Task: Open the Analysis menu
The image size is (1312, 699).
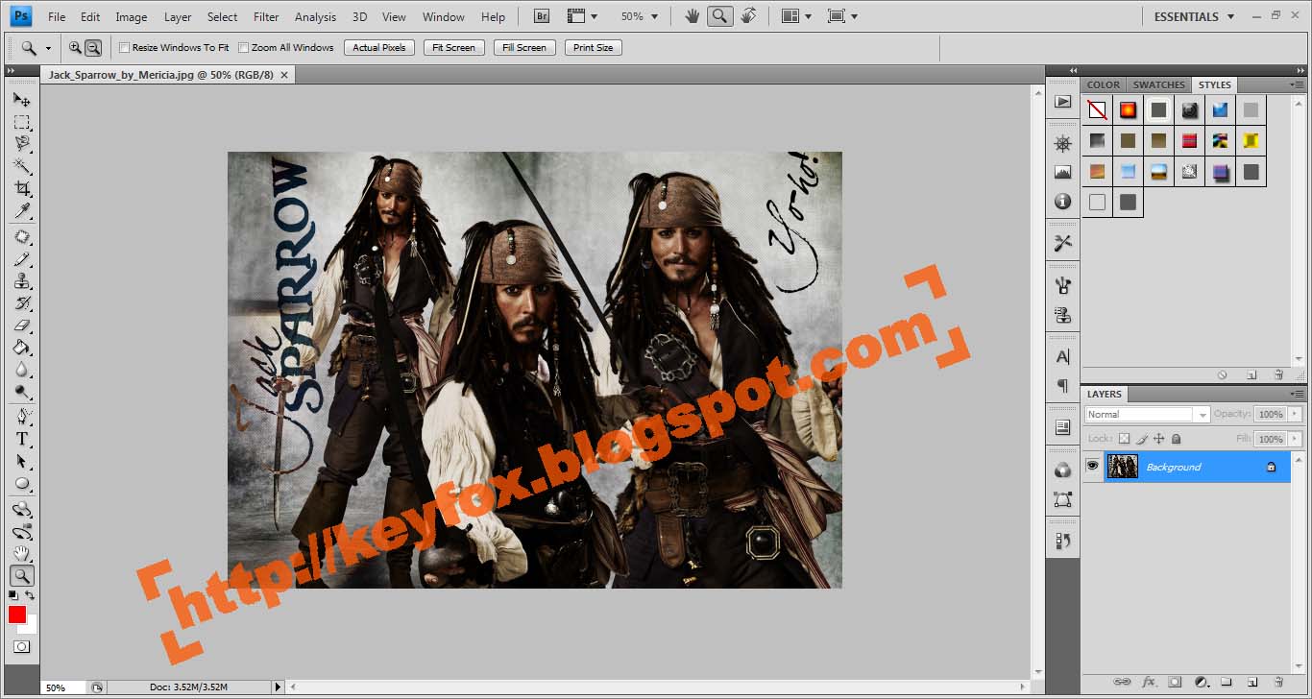Action: 315,16
